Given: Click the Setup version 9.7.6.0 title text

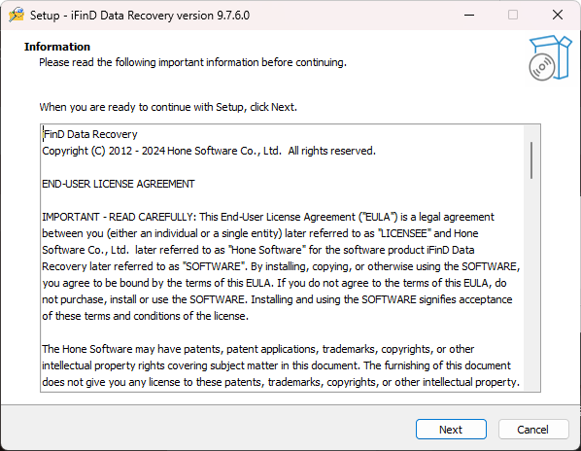Looking at the screenshot, I should (x=140, y=16).
